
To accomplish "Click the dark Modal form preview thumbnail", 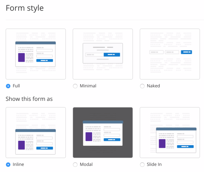I will point(103,133).
